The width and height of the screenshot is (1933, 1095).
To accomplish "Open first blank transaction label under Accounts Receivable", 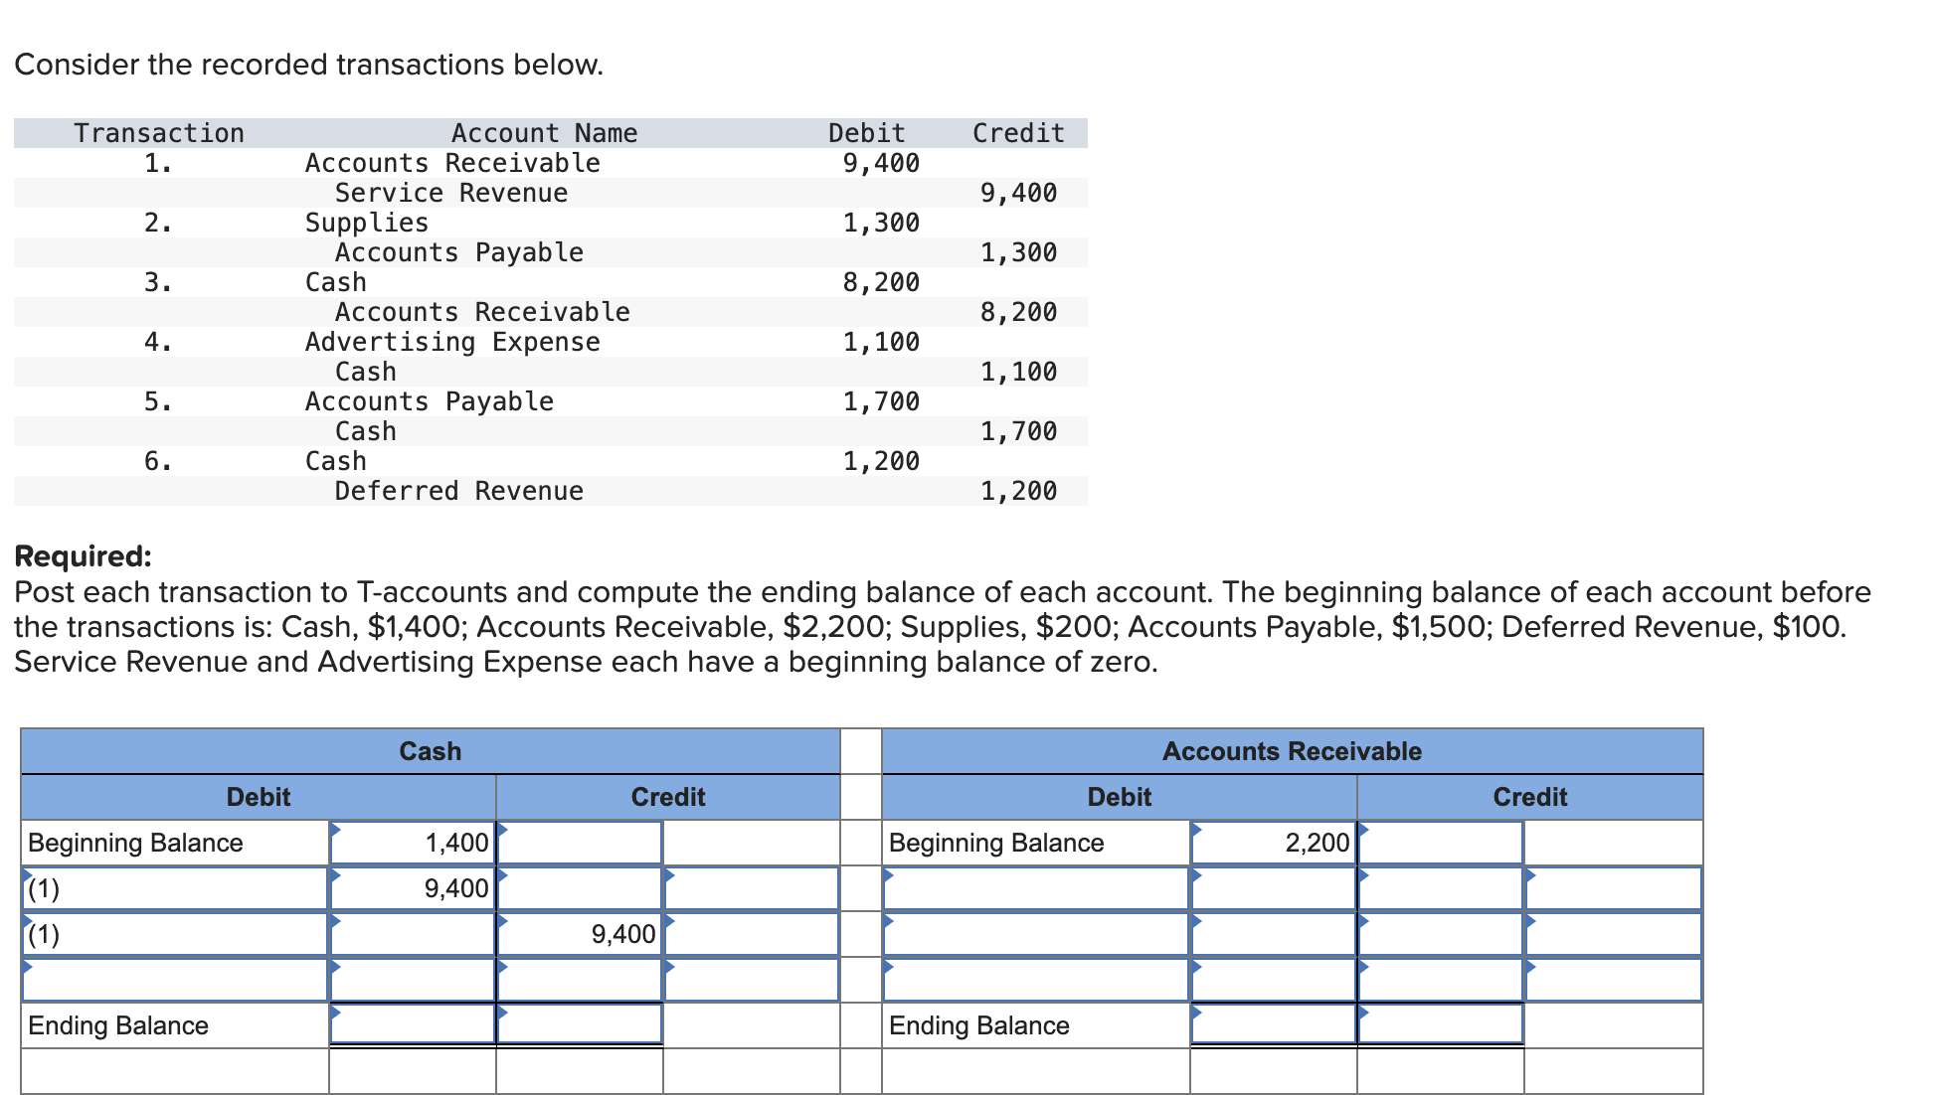I will pyautogui.click(x=1036, y=888).
